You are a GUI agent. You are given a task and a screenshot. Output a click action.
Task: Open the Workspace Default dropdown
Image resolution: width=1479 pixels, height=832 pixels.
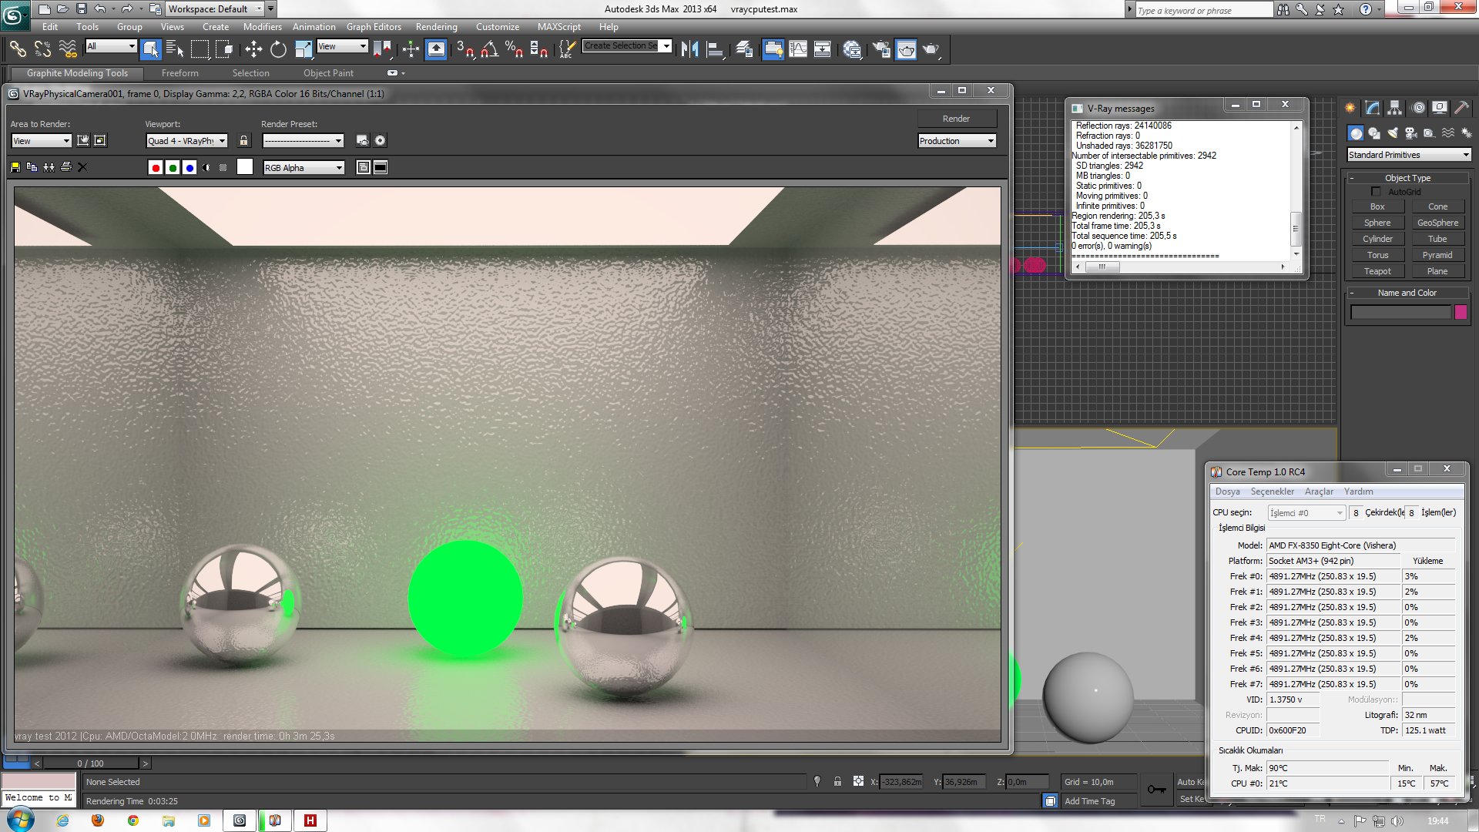215,9
